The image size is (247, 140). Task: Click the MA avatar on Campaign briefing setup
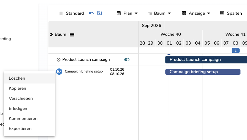[x=59, y=72]
